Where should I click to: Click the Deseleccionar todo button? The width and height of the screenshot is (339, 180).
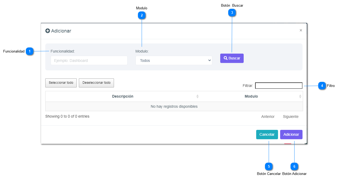pyautogui.click(x=96, y=83)
